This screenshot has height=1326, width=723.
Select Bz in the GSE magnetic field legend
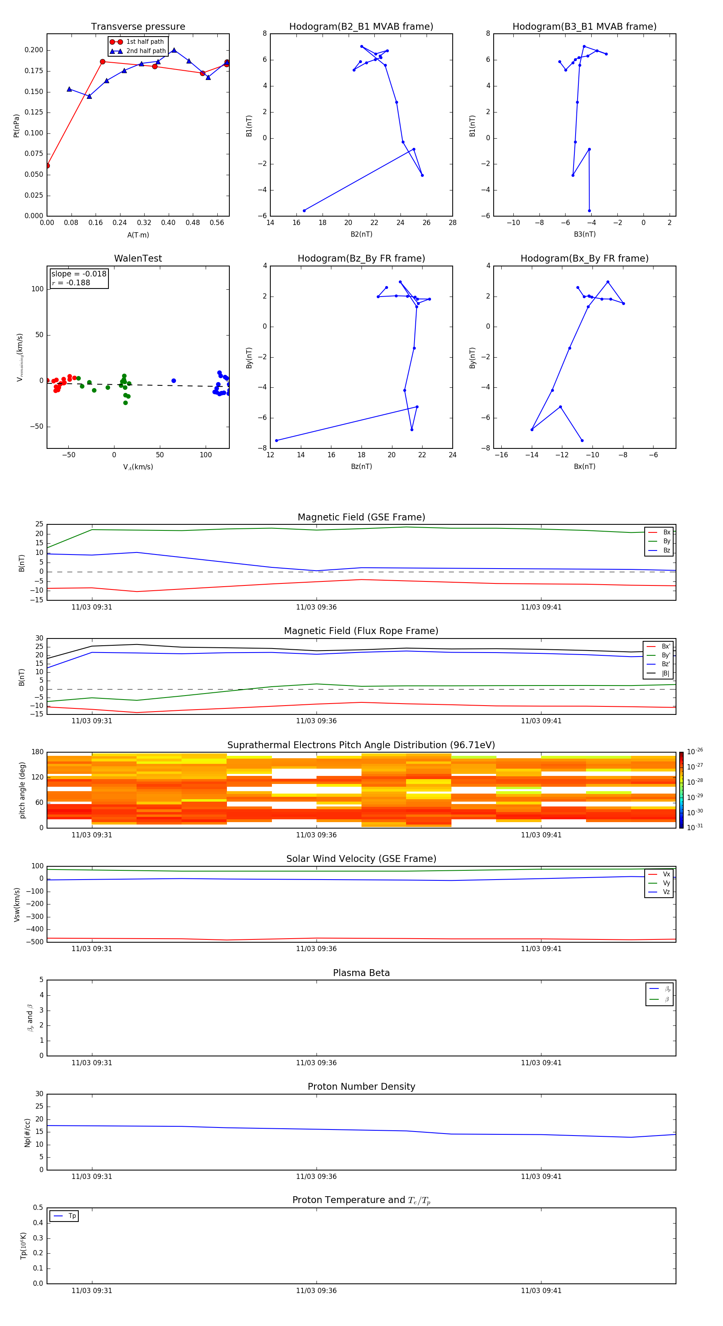pyautogui.click(x=659, y=551)
